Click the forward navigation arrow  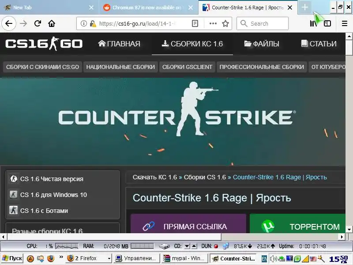click(x=23, y=23)
